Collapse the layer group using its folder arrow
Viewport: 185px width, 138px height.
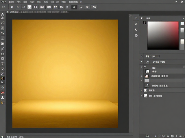point(145,66)
